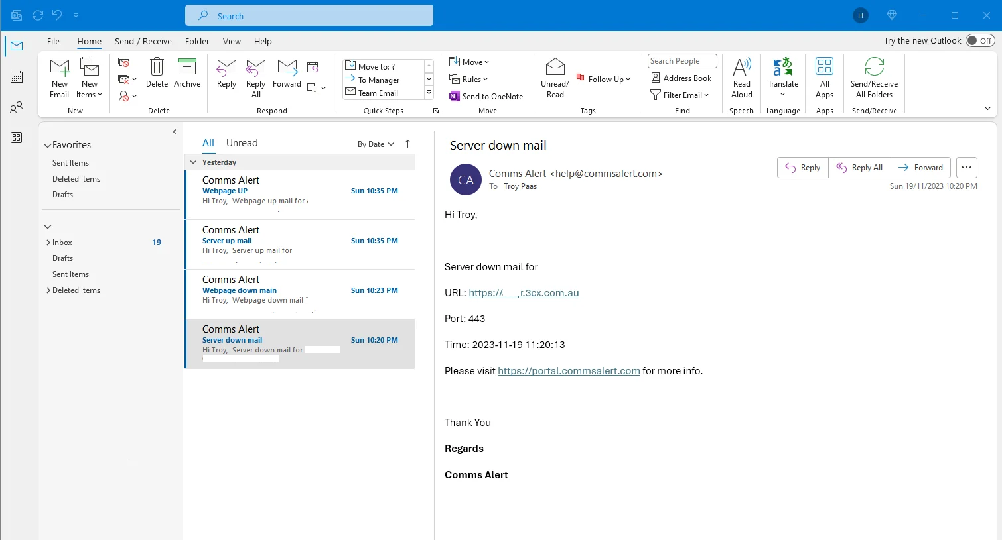Open the By Date sort dropdown

pyautogui.click(x=376, y=144)
